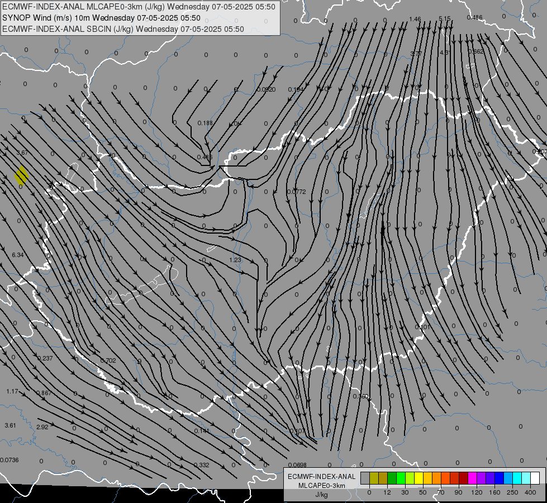The image size is (547, 503).
Task: Select the bright yellow legend swatch
Action: [418, 478]
